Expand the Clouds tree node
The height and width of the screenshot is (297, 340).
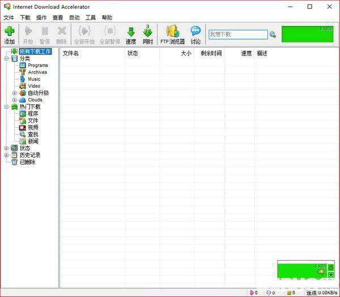14,100
